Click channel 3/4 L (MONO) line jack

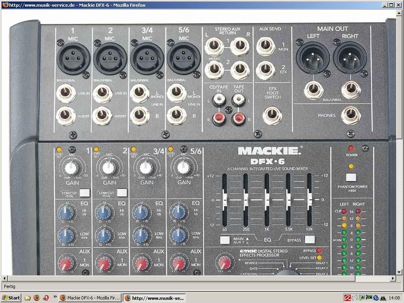139,93
